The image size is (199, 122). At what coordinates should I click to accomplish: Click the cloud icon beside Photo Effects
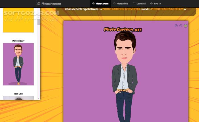[x=114, y=4]
